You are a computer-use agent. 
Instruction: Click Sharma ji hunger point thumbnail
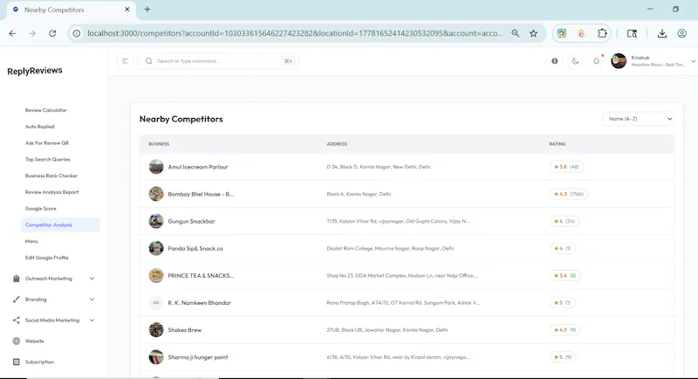(x=156, y=357)
